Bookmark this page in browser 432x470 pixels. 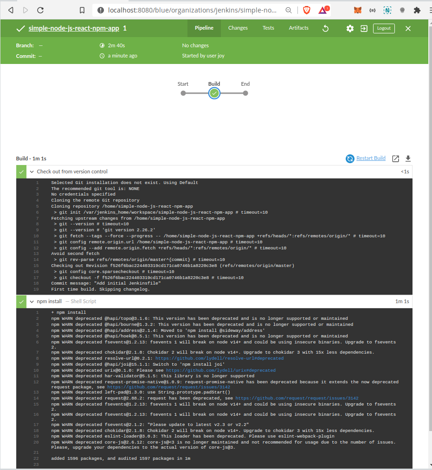82,10
